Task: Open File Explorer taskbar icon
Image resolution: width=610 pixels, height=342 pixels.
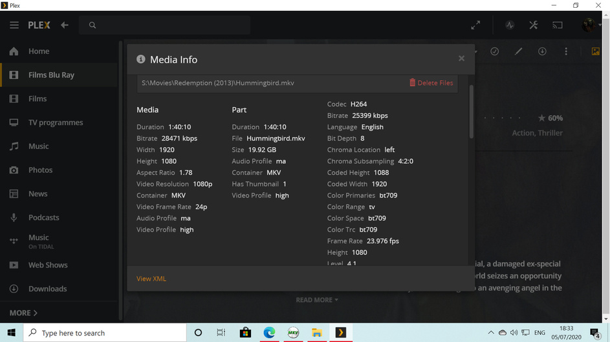Action: (x=317, y=333)
